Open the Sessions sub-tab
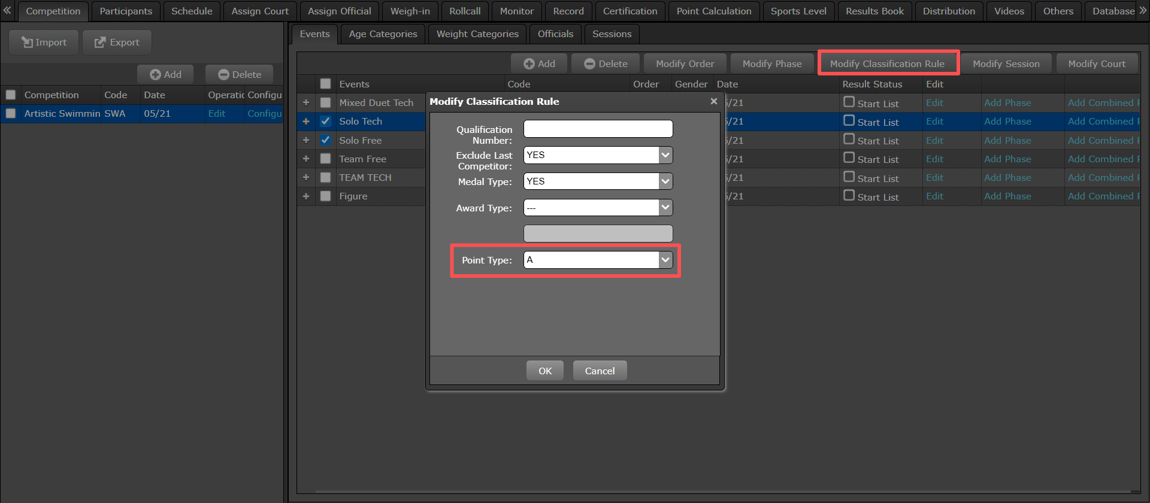1150x503 pixels. (x=612, y=34)
